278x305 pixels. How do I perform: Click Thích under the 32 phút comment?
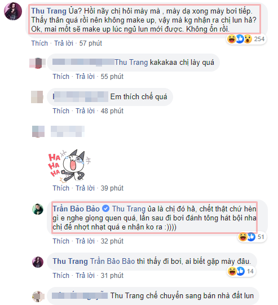(61, 241)
